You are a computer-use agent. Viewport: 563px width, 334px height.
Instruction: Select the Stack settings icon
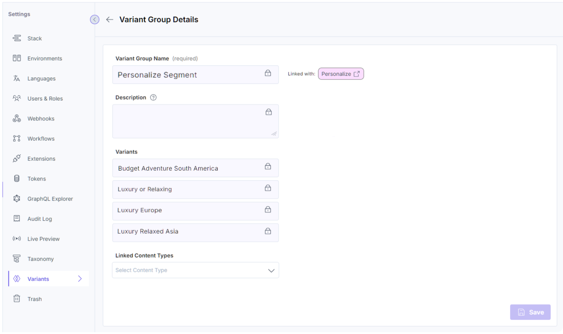coord(17,38)
